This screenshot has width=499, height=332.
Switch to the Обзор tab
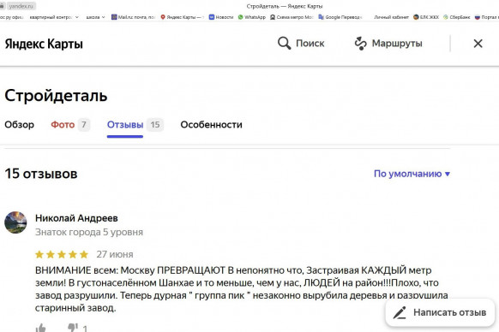(x=19, y=125)
